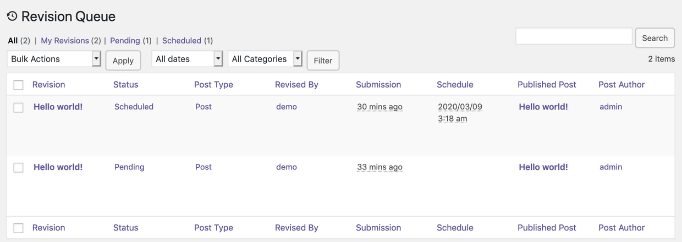Focus the revision search input field
The height and width of the screenshot is (242, 682).
click(x=574, y=36)
